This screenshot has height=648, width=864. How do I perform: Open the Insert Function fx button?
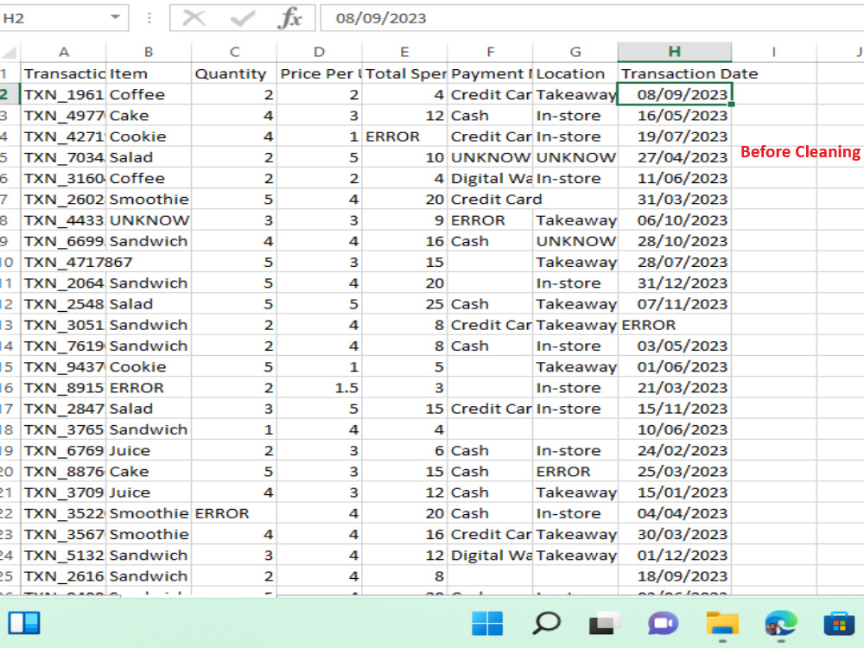pos(289,18)
